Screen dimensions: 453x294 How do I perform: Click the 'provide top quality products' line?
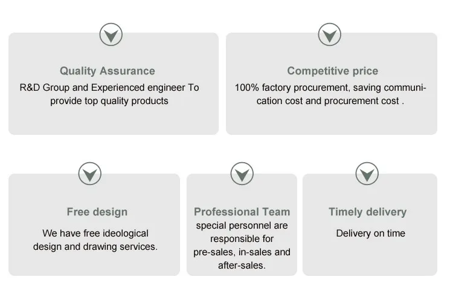tap(109, 101)
